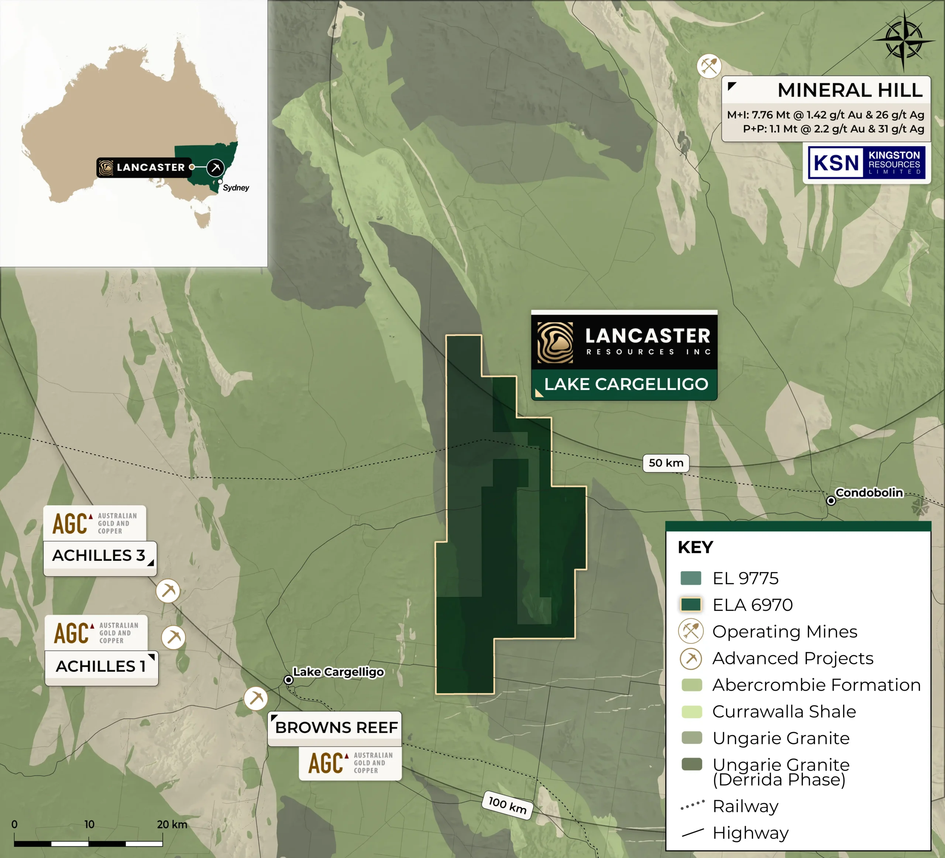
Task: Click the 50 km distance label
Action: pos(666,463)
